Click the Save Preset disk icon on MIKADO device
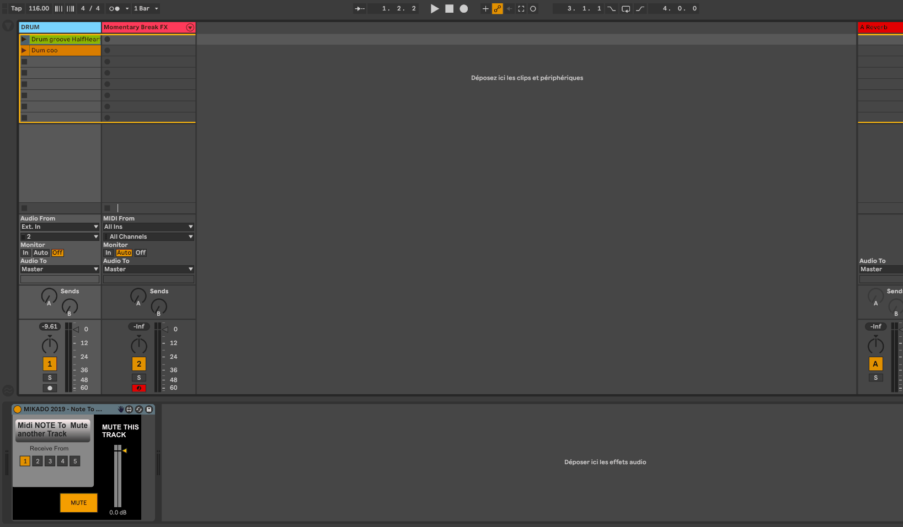The image size is (903, 527). 149,410
